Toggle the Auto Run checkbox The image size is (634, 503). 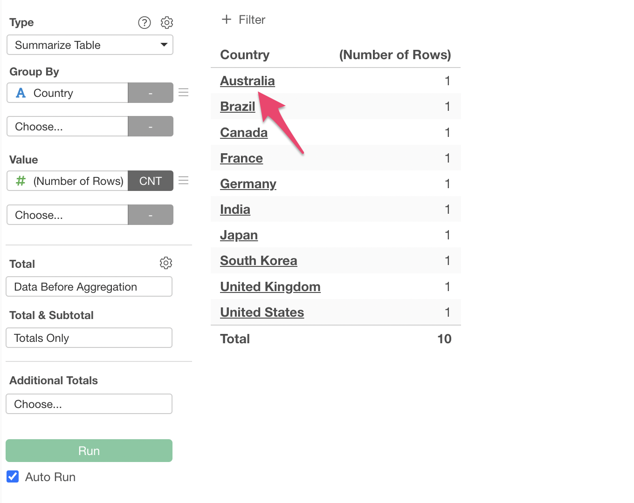[13, 476]
